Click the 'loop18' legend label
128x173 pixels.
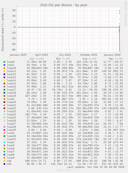(11, 93)
